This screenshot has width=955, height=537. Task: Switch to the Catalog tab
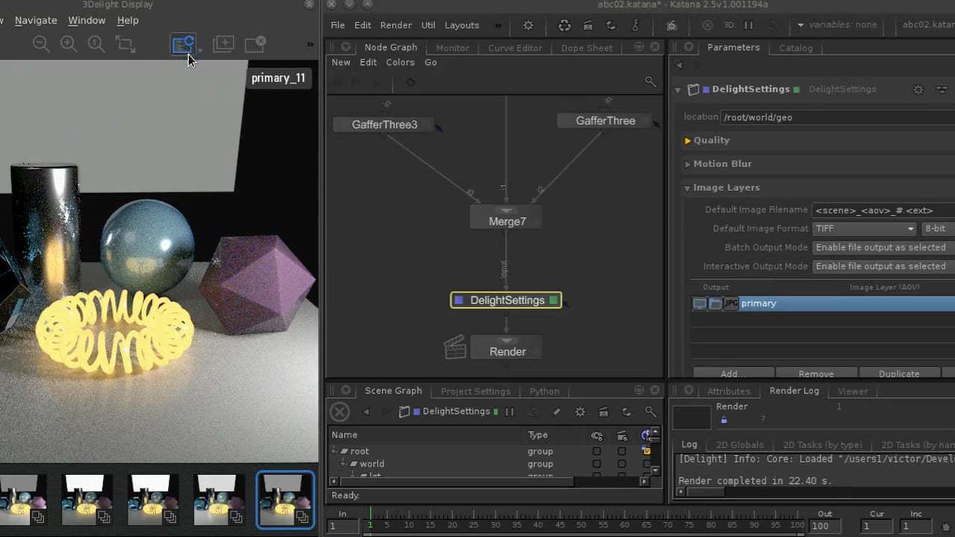(795, 48)
